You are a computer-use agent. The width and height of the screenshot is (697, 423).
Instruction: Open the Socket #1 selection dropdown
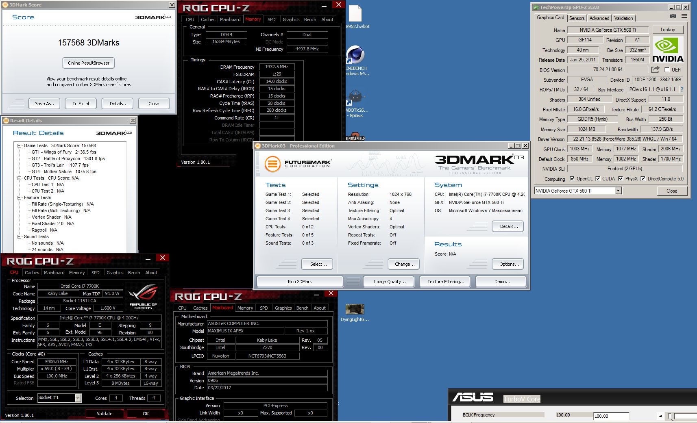[78, 398]
